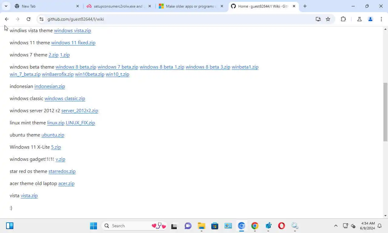
Task: Open the 2.zip Windows 7 theme link
Action: [x=53, y=55]
